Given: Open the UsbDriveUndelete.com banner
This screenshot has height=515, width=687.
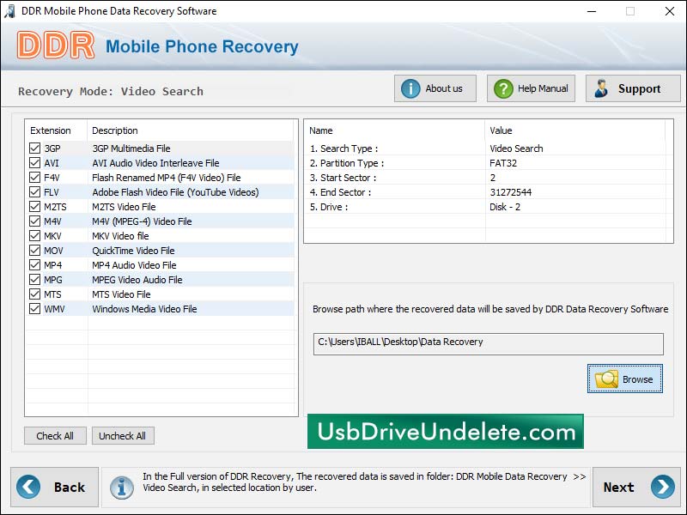Looking at the screenshot, I should pos(446,432).
